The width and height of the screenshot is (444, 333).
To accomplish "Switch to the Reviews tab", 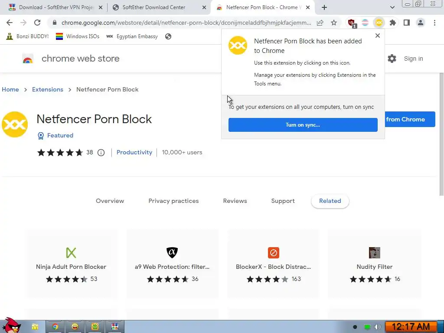I will (x=235, y=201).
